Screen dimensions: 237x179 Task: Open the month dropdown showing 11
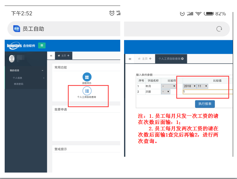(202, 86)
